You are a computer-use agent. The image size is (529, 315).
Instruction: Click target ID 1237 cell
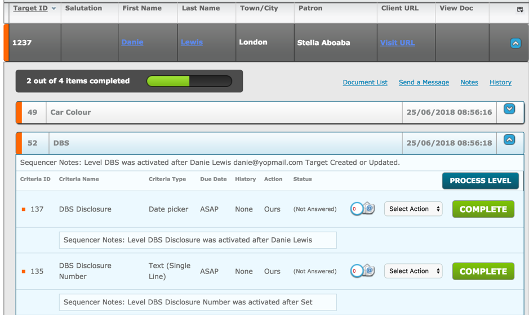(x=22, y=43)
